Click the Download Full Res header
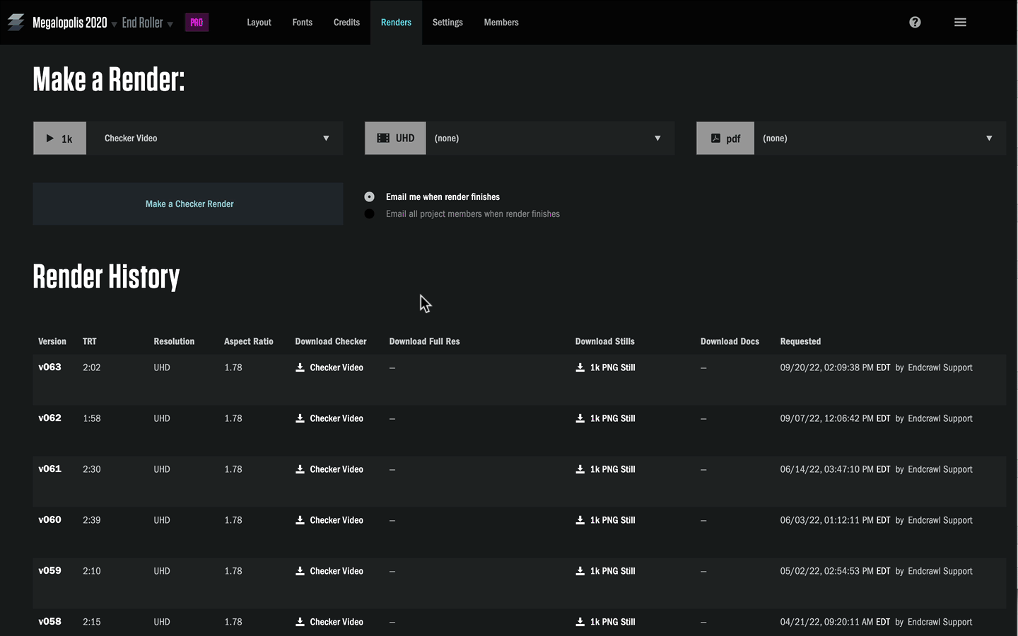 point(424,341)
